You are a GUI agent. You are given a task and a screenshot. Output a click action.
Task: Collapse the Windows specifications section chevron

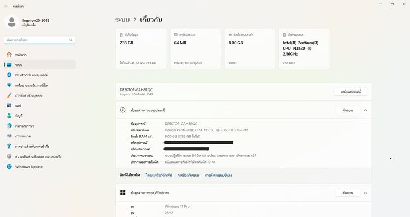[x=365, y=193]
